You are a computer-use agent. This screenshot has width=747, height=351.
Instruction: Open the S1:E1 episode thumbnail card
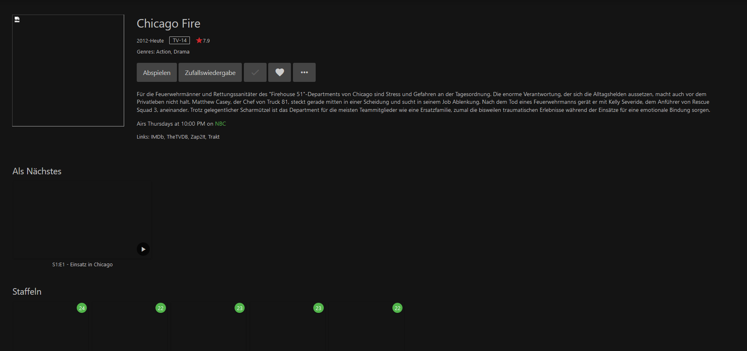pyautogui.click(x=82, y=219)
